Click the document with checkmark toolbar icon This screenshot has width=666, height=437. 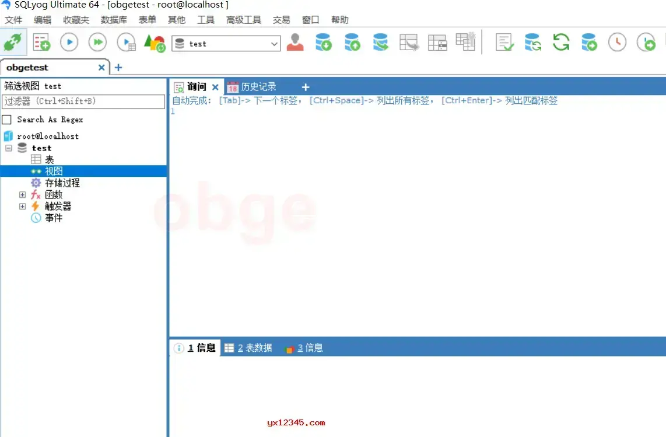pyautogui.click(x=504, y=43)
